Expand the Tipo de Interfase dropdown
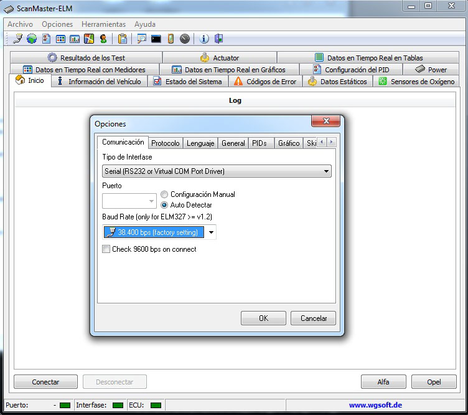This screenshot has width=468, height=415. click(x=326, y=171)
